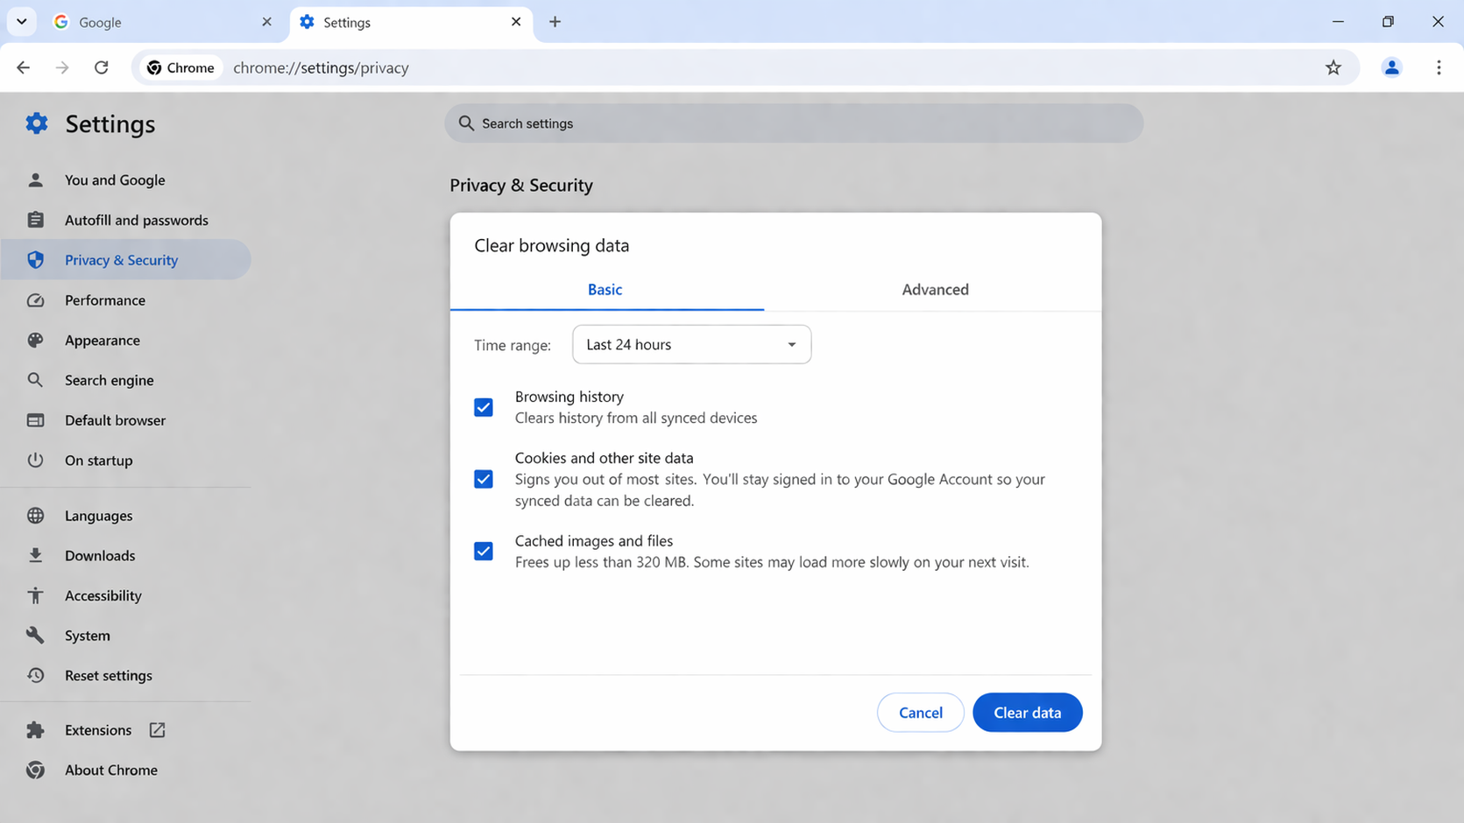Open the Time range dropdown

tap(691, 344)
